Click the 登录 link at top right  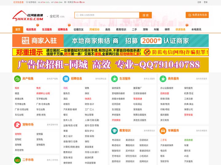(x=206, y=2)
